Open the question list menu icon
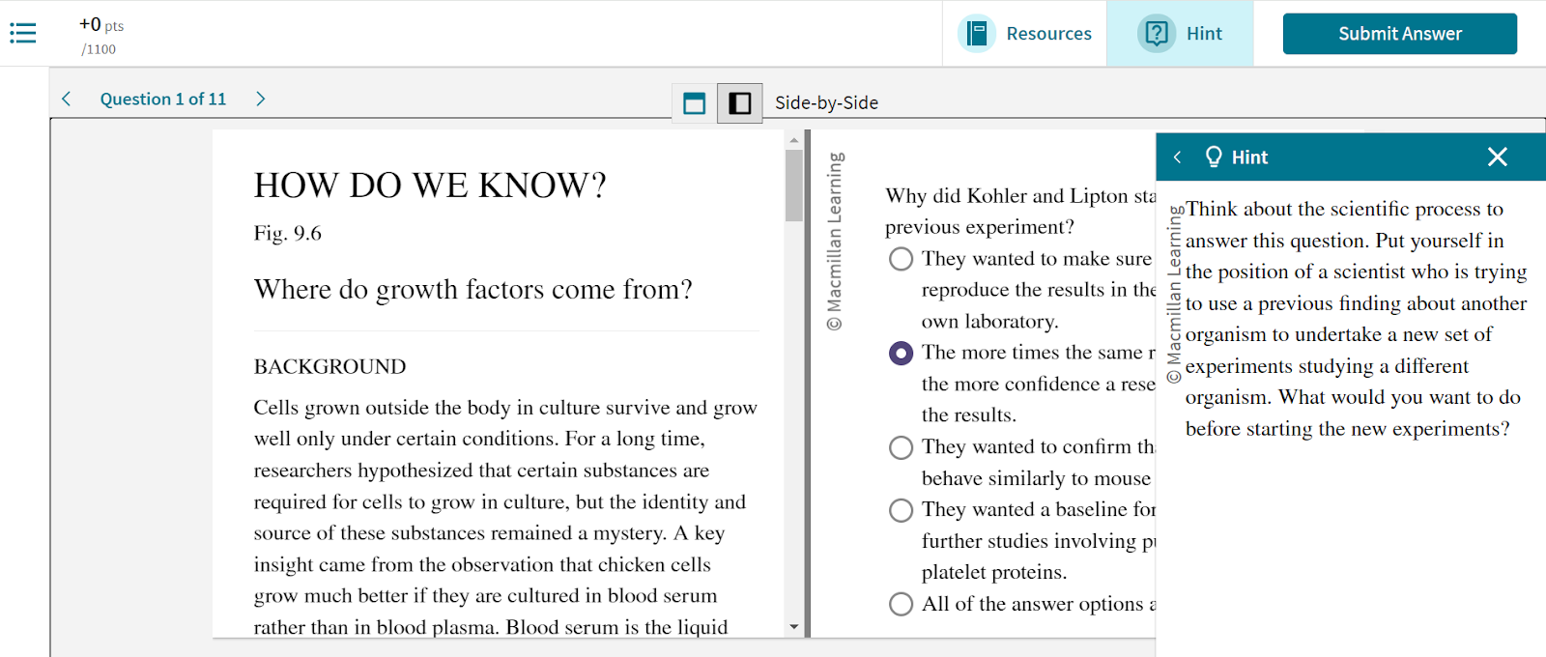Viewport: 1546px width, 657px height. pyautogui.click(x=23, y=34)
